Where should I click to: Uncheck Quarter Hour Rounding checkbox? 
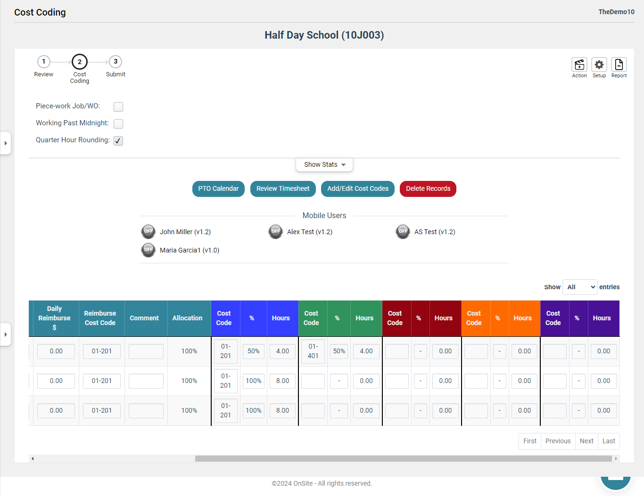point(118,141)
